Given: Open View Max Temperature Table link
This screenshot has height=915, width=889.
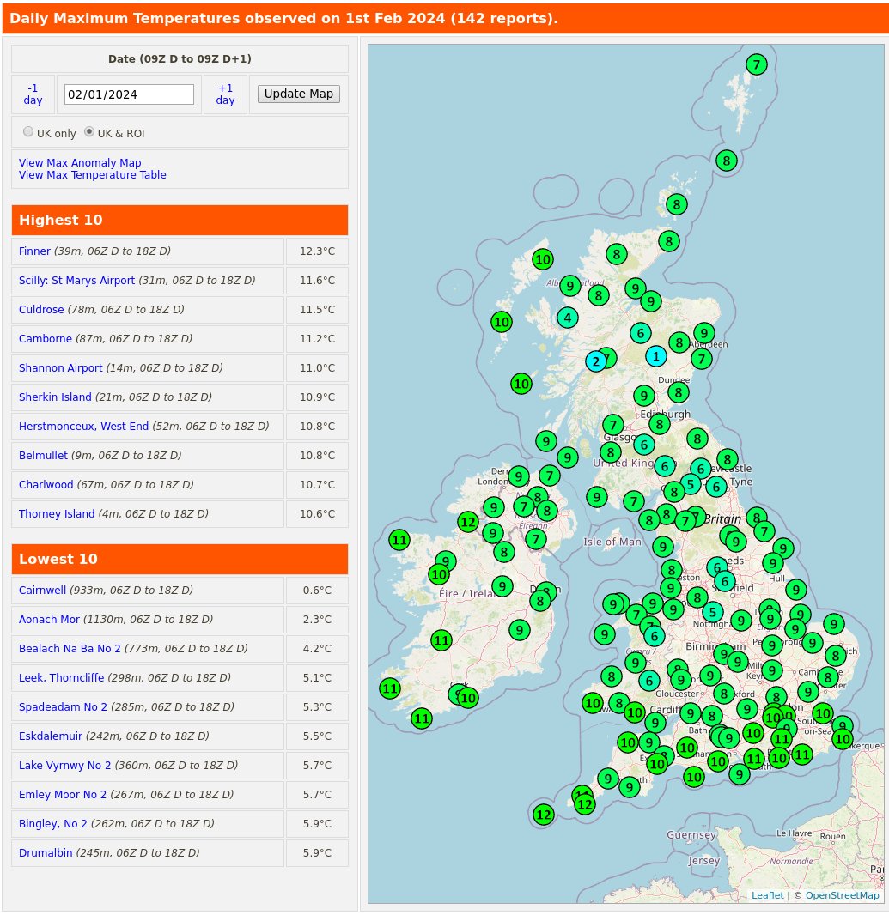Looking at the screenshot, I should pyautogui.click(x=92, y=174).
